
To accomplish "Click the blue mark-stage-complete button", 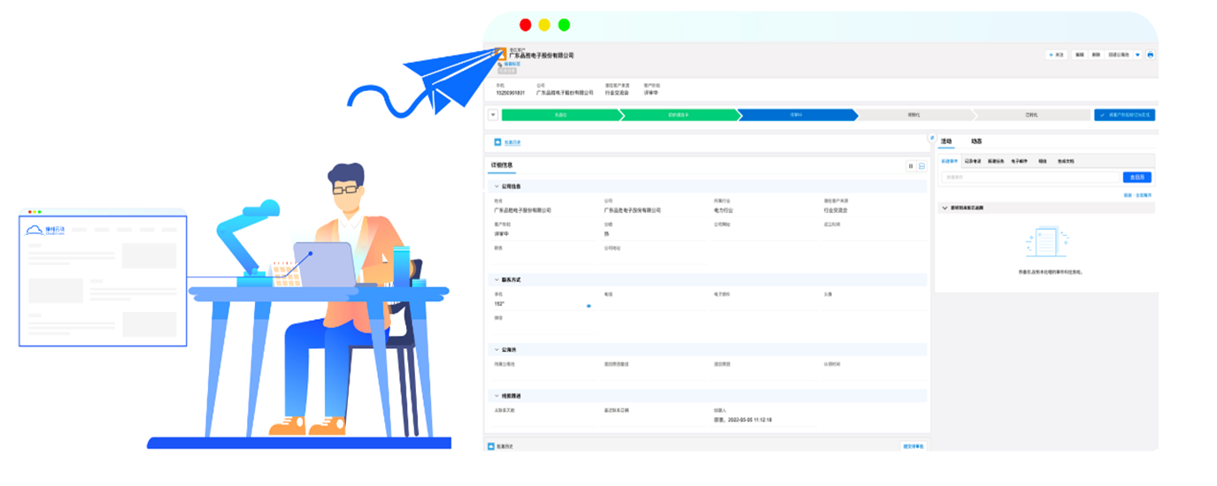I will (1124, 115).
